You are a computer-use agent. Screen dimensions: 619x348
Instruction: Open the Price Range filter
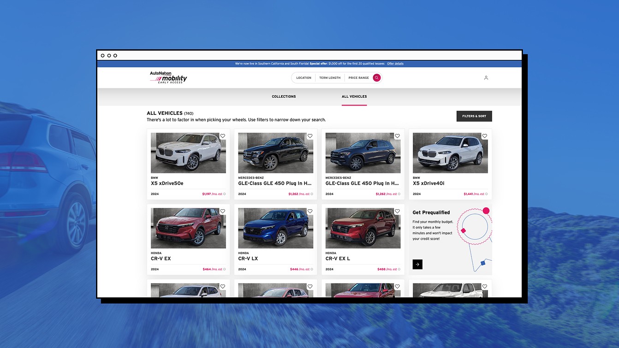(x=359, y=78)
